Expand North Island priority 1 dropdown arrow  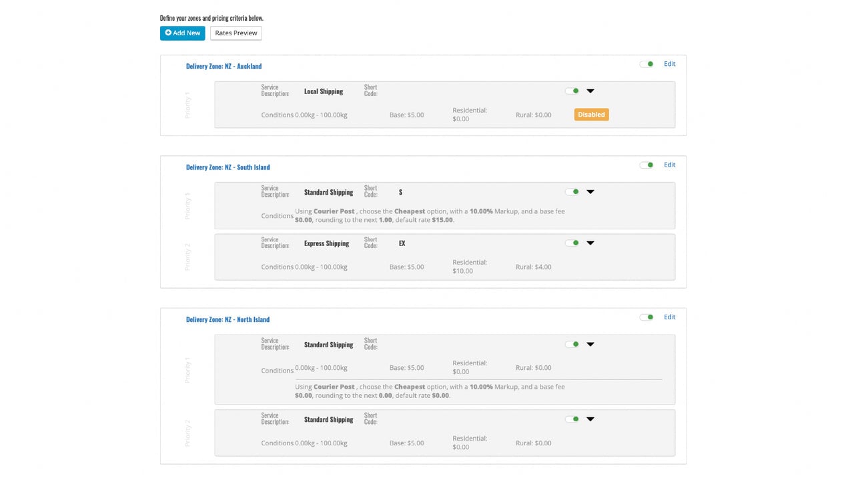tap(590, 345)
